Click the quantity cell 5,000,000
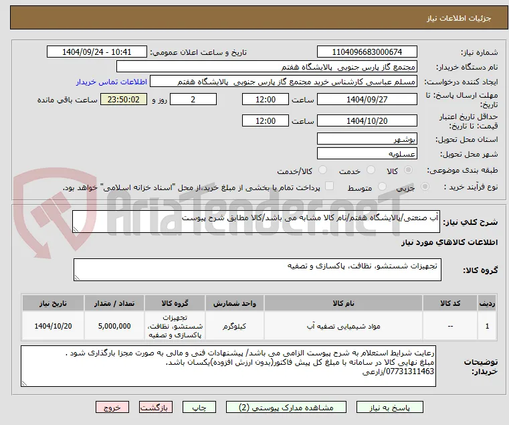This screenshot has width=509, height=425. coord(114,326)
